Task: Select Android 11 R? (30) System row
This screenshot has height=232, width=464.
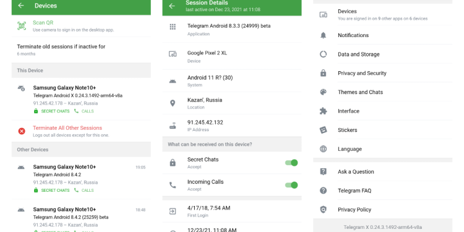Action: coord(232,81)
